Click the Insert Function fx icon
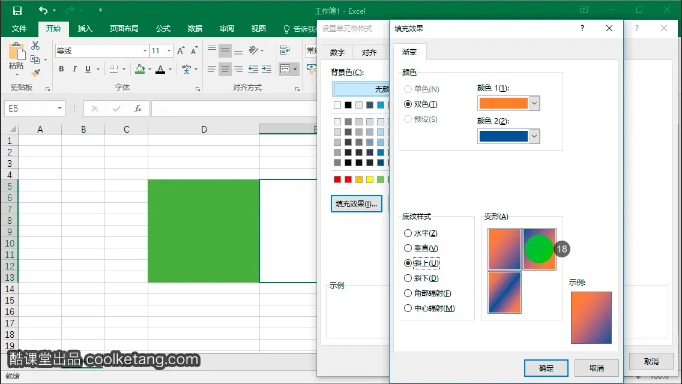Image resolution: width=682 pixels, height=384 pixels. point(138,108)
